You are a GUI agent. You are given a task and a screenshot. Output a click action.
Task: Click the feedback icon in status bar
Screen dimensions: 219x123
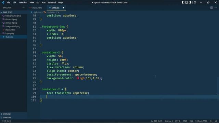tap(211, 121)
